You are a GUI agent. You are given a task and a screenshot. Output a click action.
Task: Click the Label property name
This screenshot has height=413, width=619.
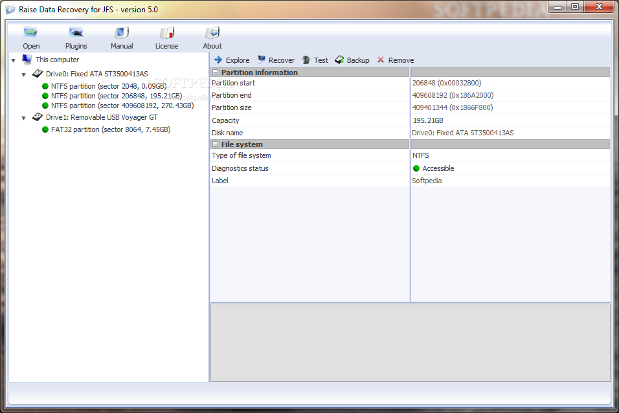[220, 181]
